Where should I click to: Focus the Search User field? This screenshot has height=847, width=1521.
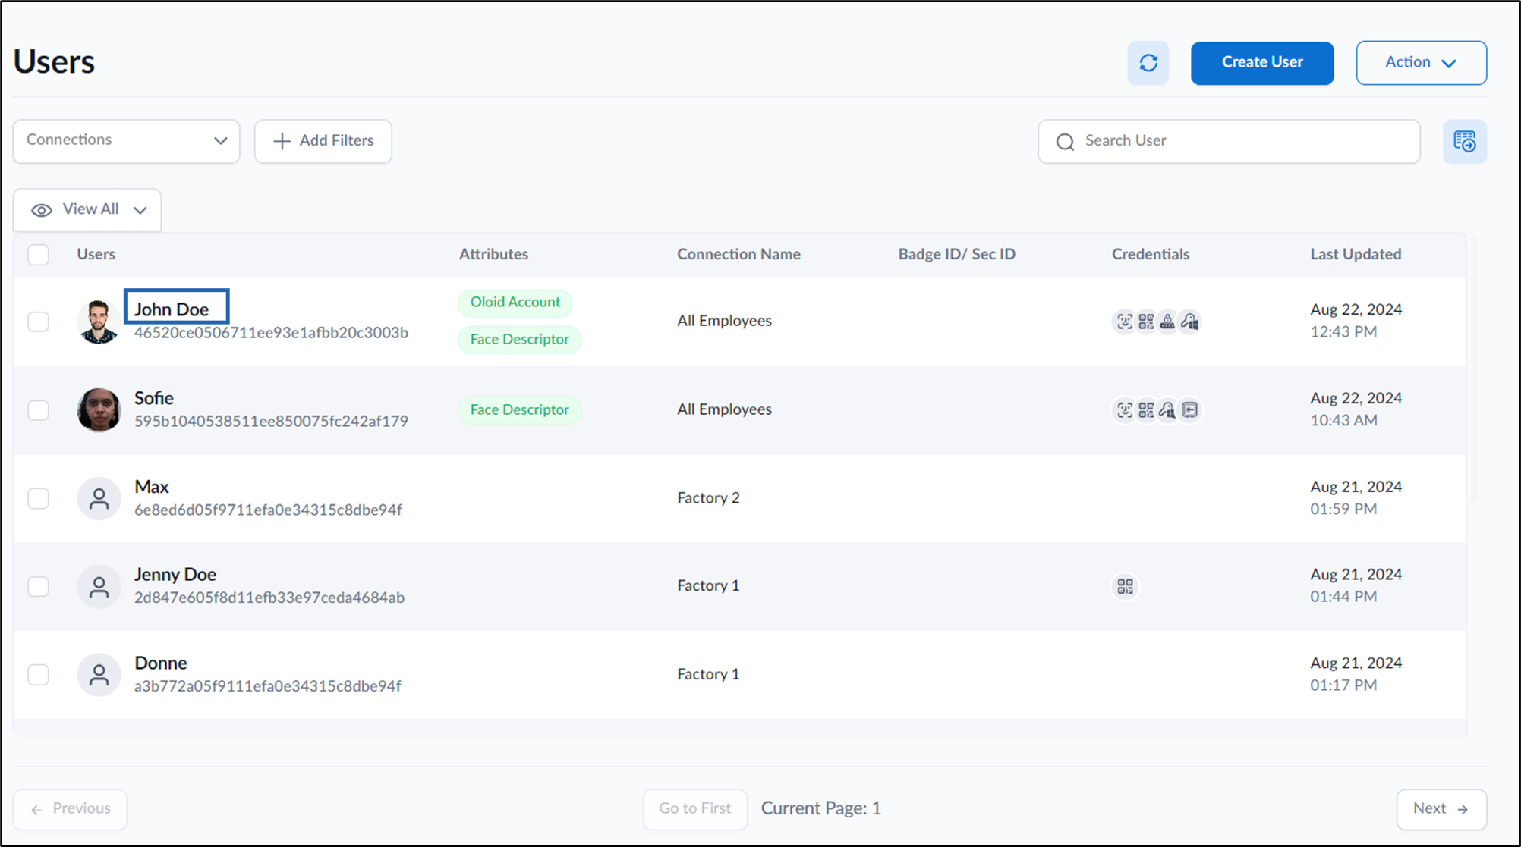1229,141
